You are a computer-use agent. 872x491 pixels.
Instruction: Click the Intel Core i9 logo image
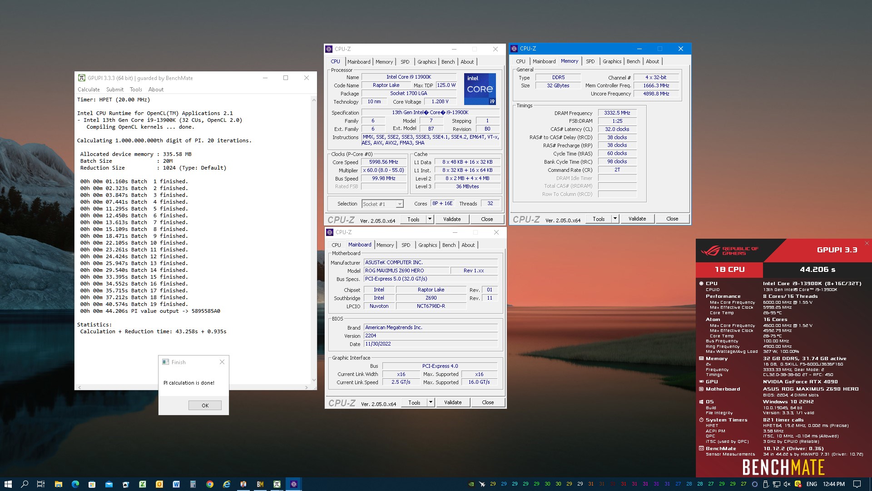[480, 89]
